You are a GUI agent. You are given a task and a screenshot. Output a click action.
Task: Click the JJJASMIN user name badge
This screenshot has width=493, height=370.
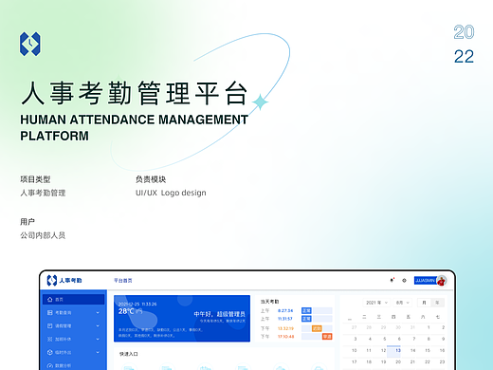click(426, 281)
